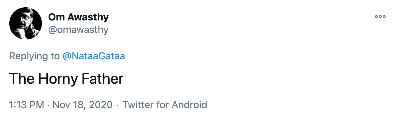Open the Twitter for Android source link

(165, 105)
